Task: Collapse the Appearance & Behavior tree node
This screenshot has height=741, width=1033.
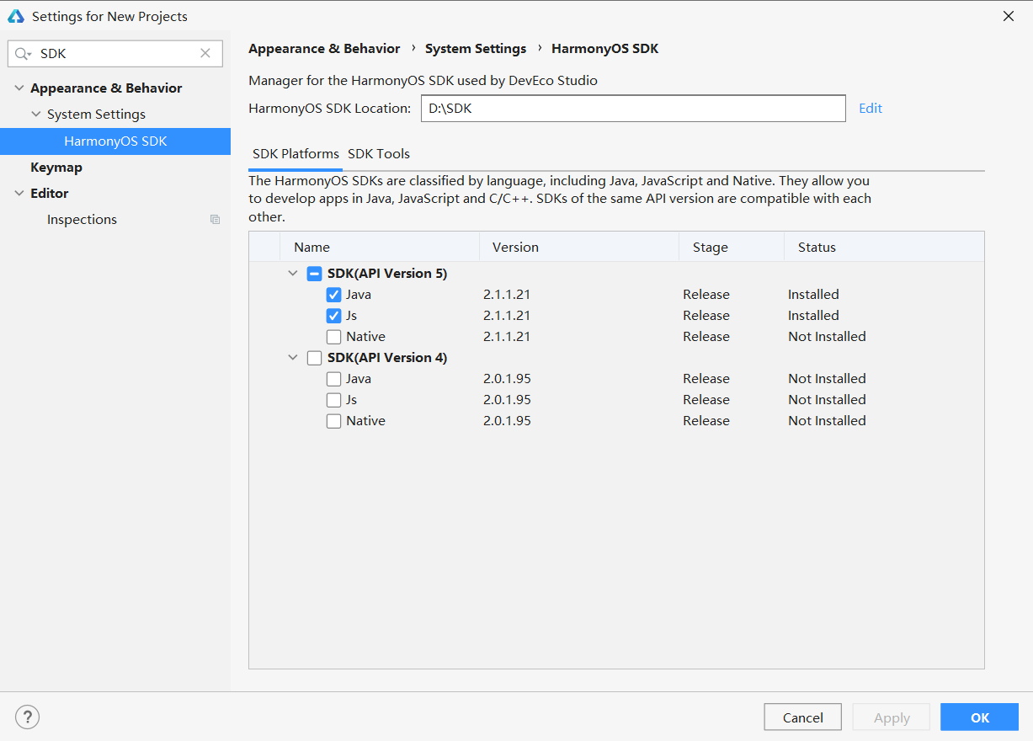Action: (19, 88)
